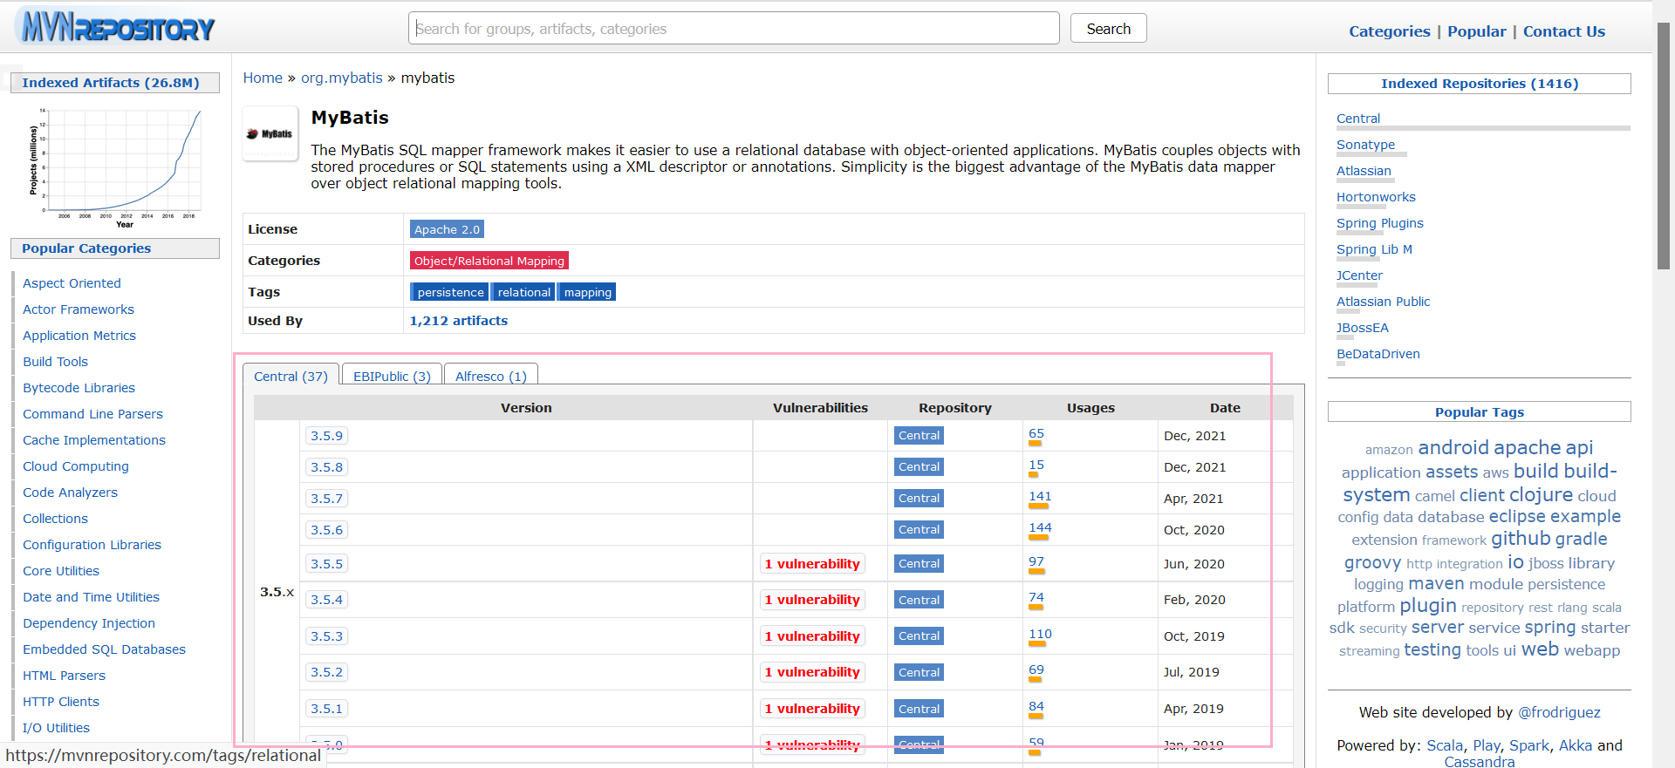Open version 3.5.7
The height and width of the screenshot is (768, 1675).
pyautogui.click(x=326, y=499)
